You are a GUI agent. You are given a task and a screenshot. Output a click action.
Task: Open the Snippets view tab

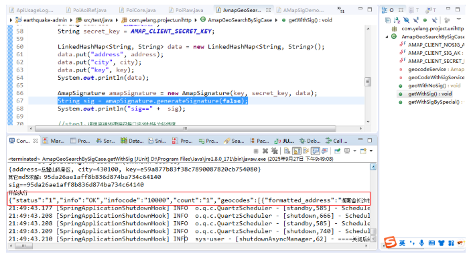[x=157, y=141]
